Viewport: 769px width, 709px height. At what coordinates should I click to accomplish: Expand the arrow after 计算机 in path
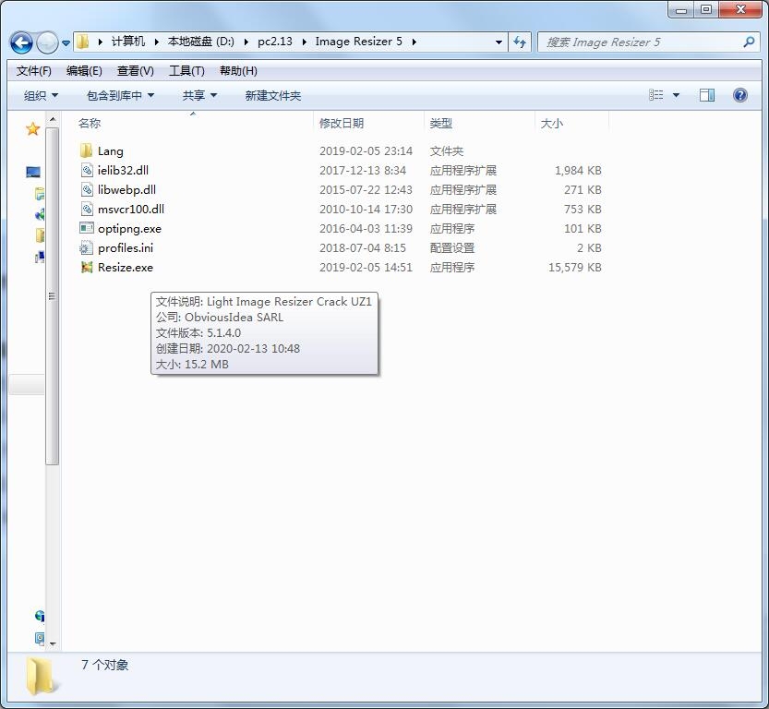click(156, 42)
